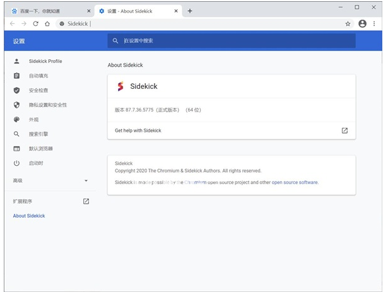
Task: Click the forward navigation arrow
Action: click(x=24, y=24)
